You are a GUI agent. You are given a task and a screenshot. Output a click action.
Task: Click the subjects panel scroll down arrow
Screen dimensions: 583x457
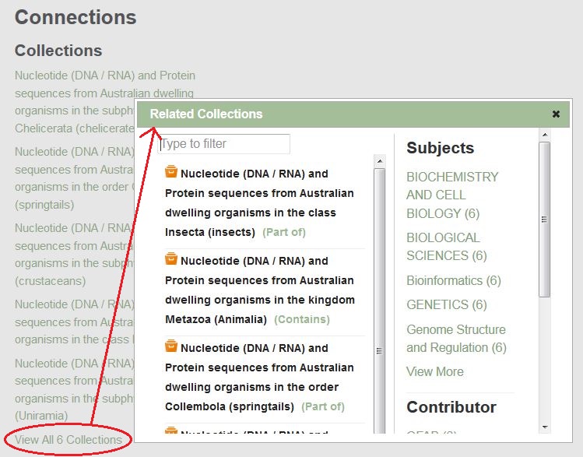[x=544, y=427]
